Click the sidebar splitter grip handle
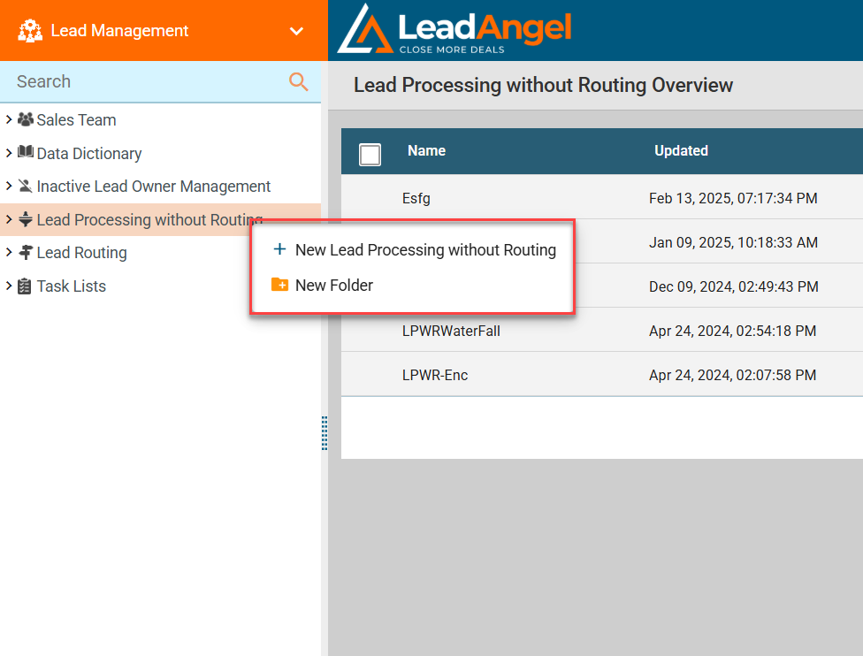Viewport: 863px width, 656px height. click(325, 433)
